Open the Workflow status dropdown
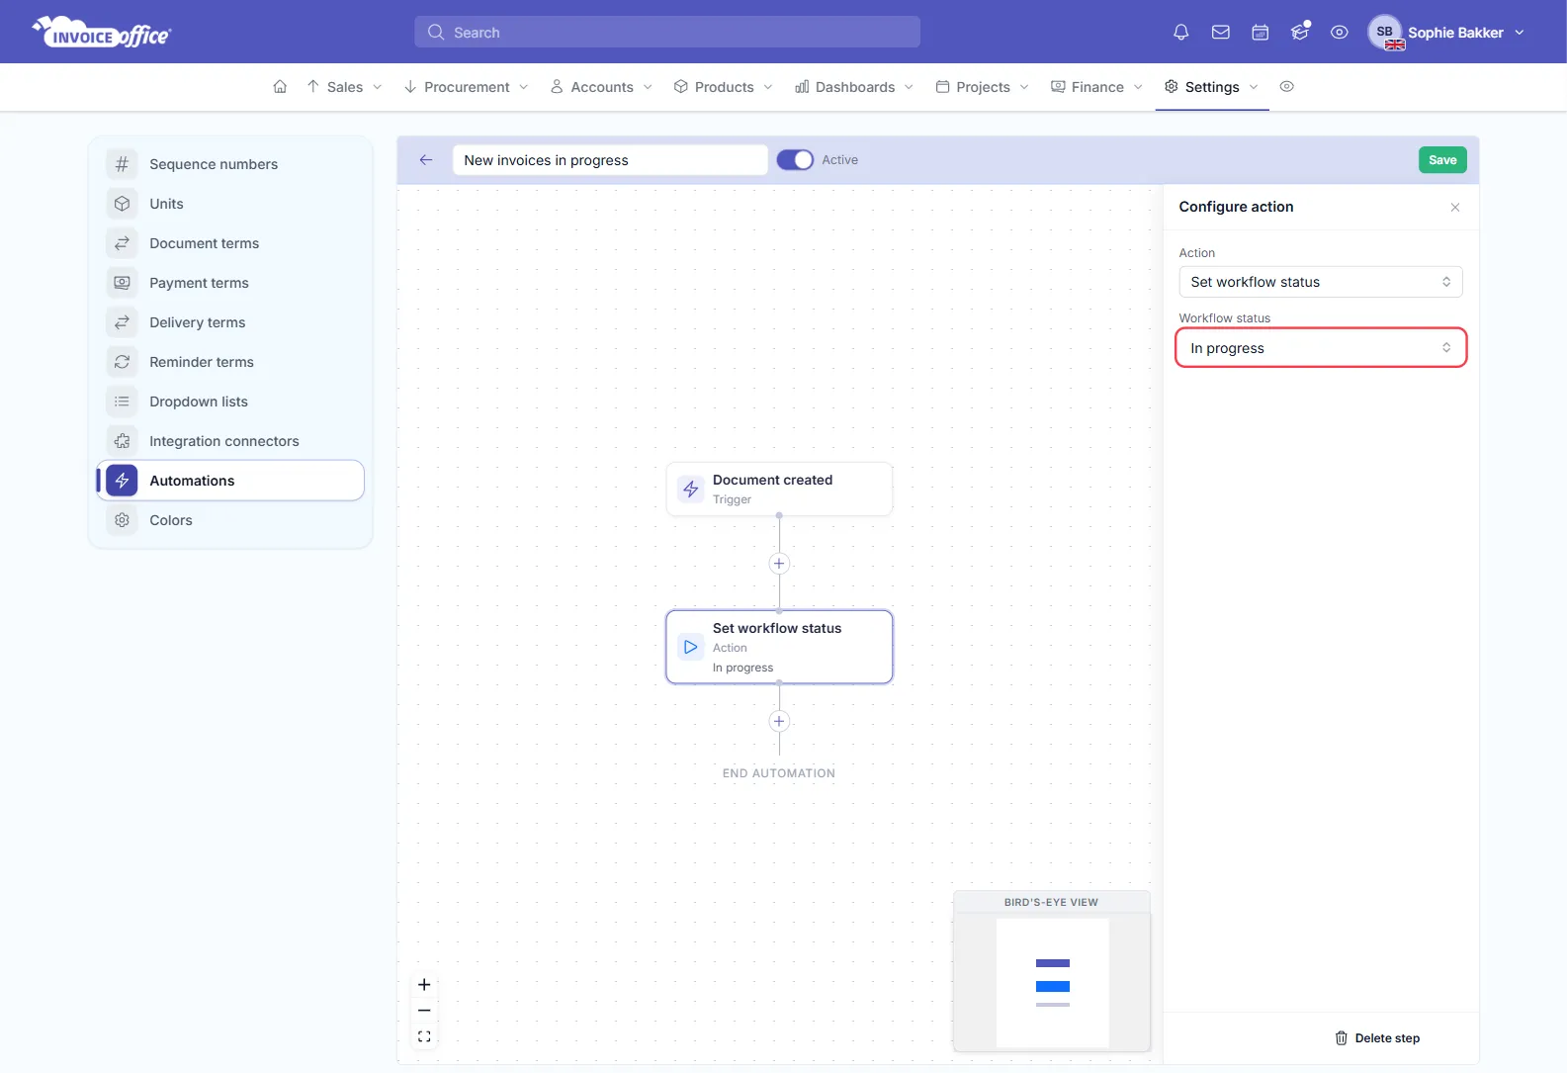 [x=1321, y=348]
